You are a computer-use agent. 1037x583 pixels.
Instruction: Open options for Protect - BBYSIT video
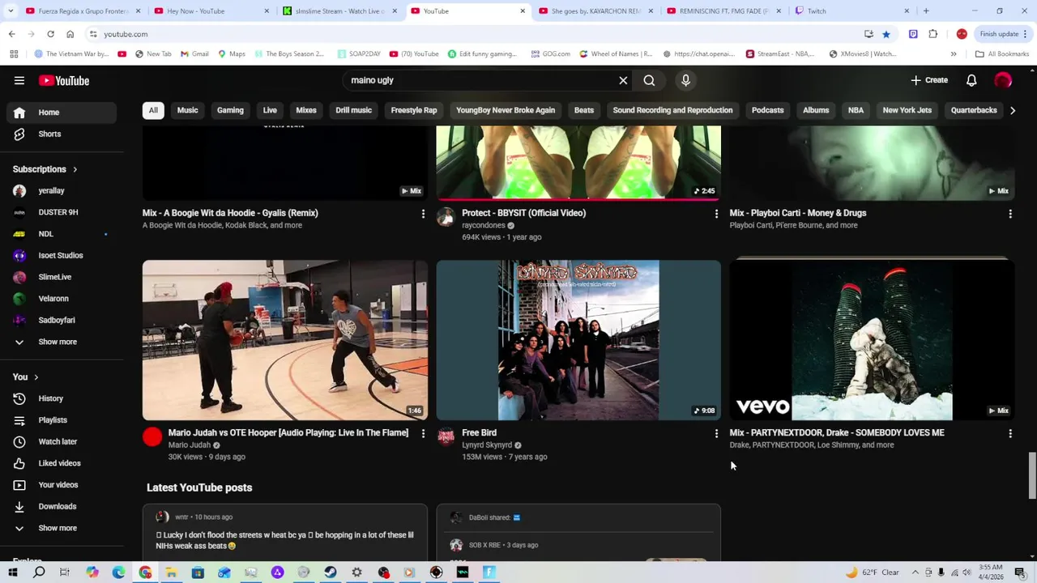(716, 214)
